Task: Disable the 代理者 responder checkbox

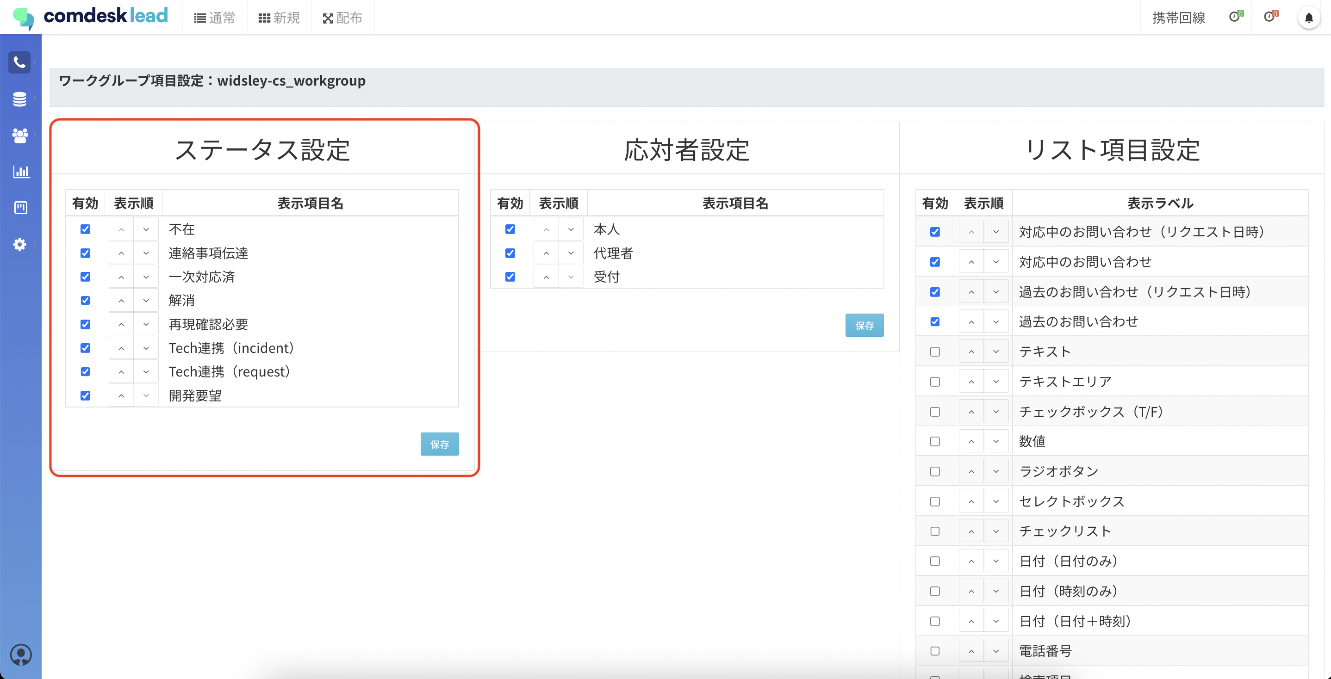Action: [510, 253]
